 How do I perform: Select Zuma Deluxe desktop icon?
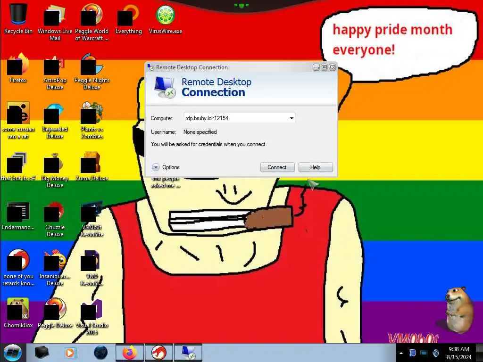coord(92,166)
